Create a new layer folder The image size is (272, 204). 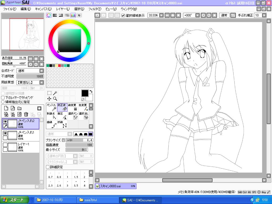point(19,108)
